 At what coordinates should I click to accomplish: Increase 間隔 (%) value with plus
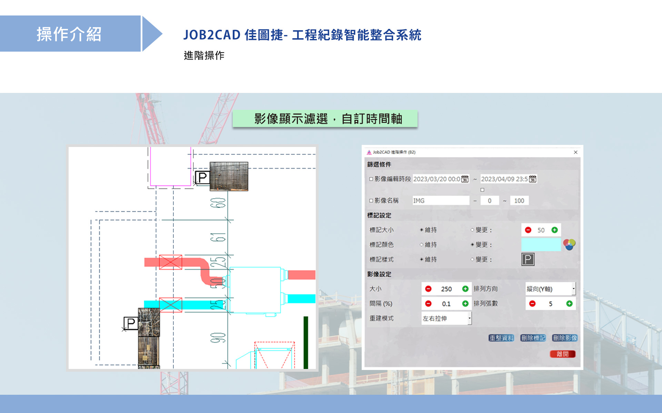tap(465, 304)
